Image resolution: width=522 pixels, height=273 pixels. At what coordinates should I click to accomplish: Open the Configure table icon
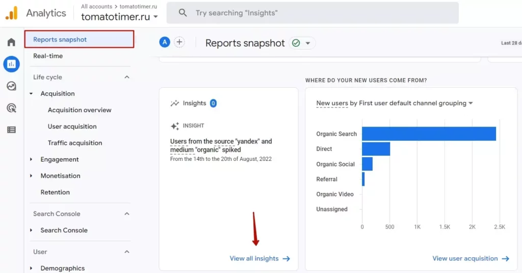(x=11, y=130)
